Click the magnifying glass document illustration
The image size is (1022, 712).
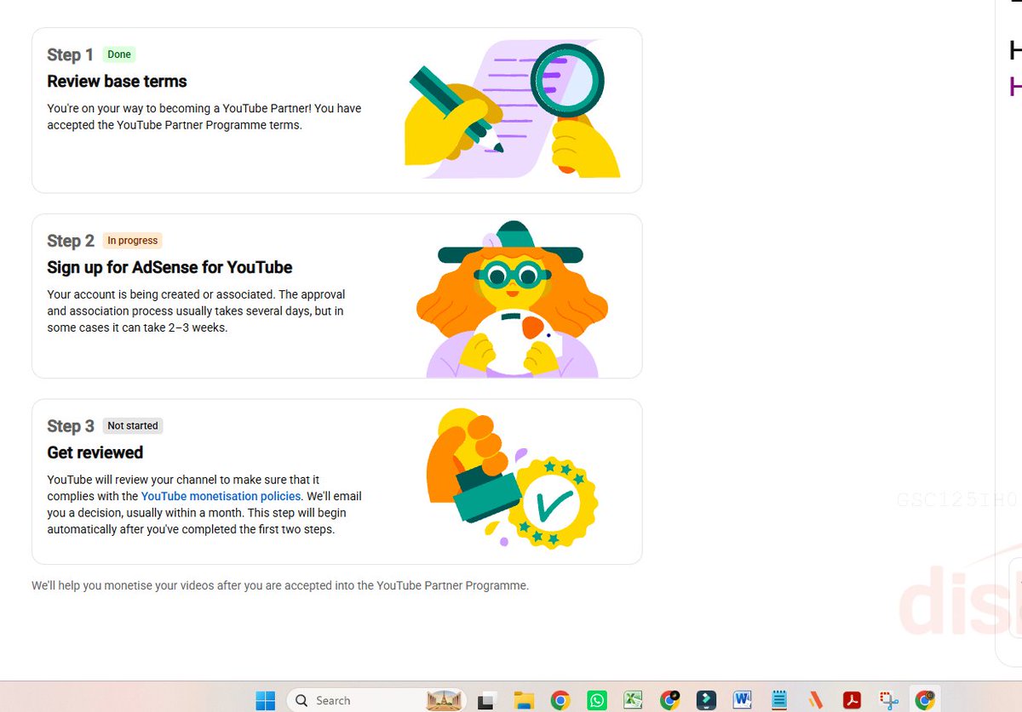(x=512, y=109)
